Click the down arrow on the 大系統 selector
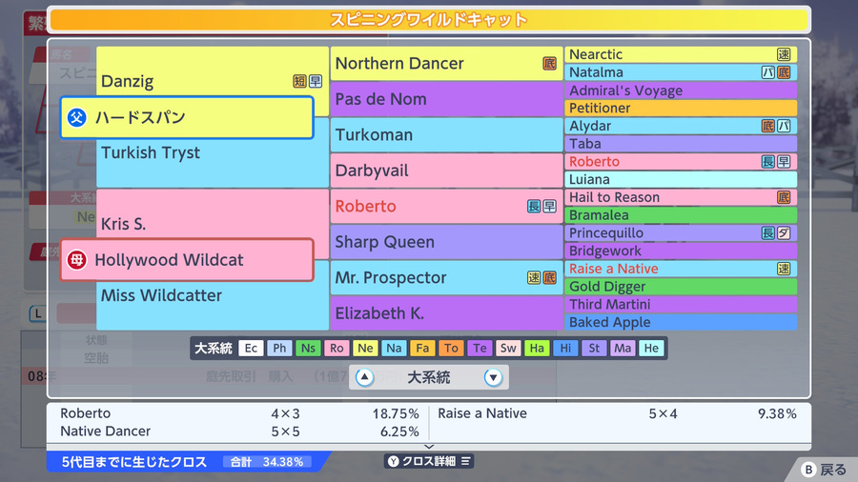 click(493, 377)
